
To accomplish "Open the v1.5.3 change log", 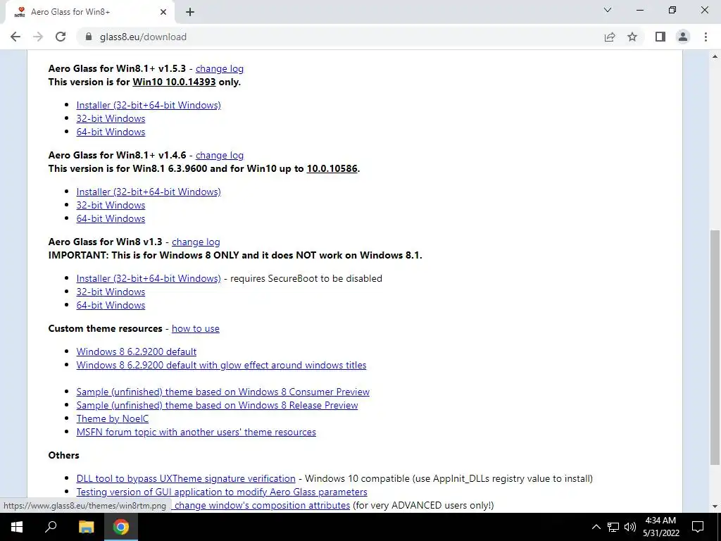I will click(220, 68).
